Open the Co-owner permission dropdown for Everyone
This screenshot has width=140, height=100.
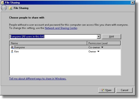click(x=102, y=47)
